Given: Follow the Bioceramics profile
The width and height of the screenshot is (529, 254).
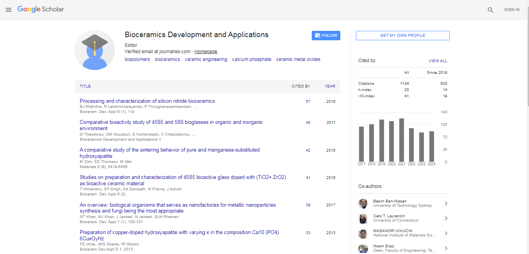Looking at the screenshot, I should (326, 36).
